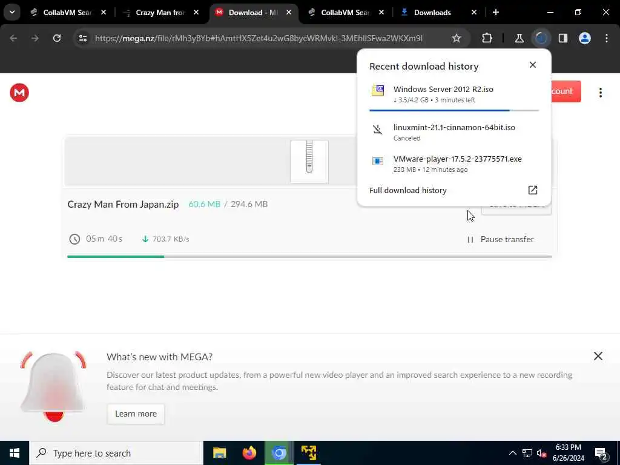
Task: Click Full download history link
Action: pyautogui.click(x=407, y=190)
